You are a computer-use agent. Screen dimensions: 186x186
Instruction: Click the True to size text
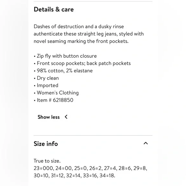pos(47,161)
